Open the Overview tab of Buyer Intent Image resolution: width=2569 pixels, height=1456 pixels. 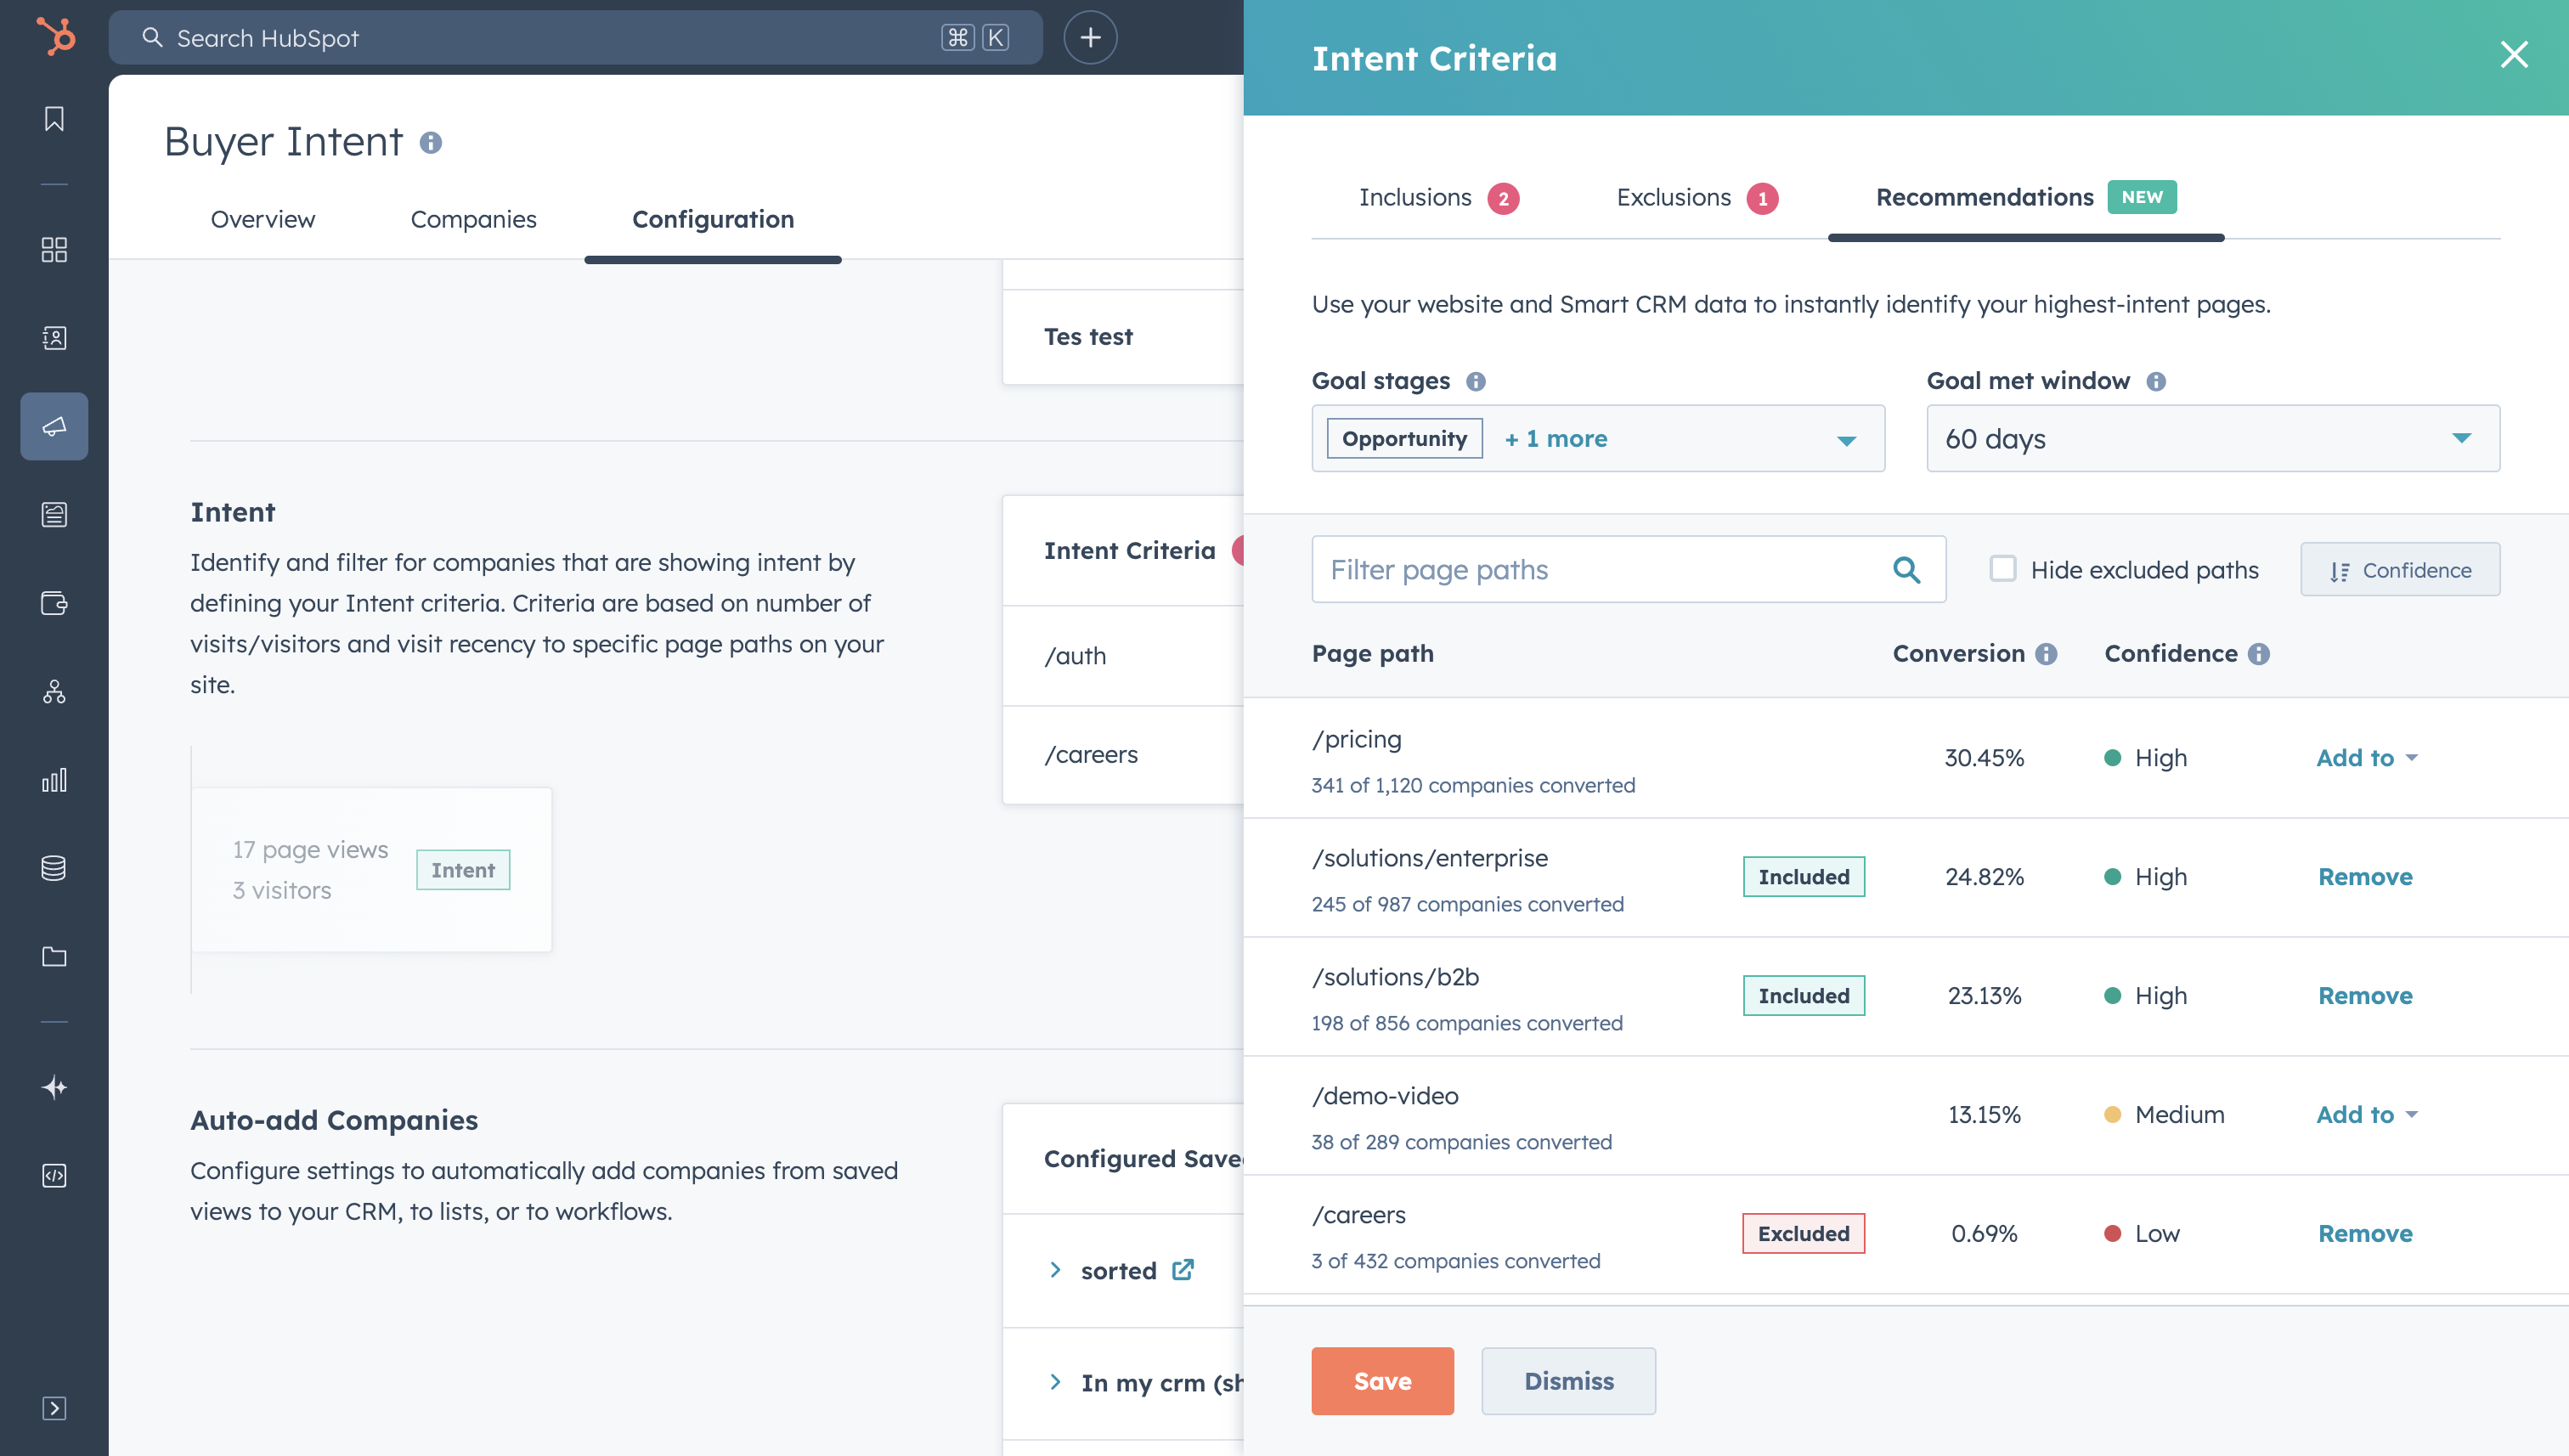[x=262, y=219]
